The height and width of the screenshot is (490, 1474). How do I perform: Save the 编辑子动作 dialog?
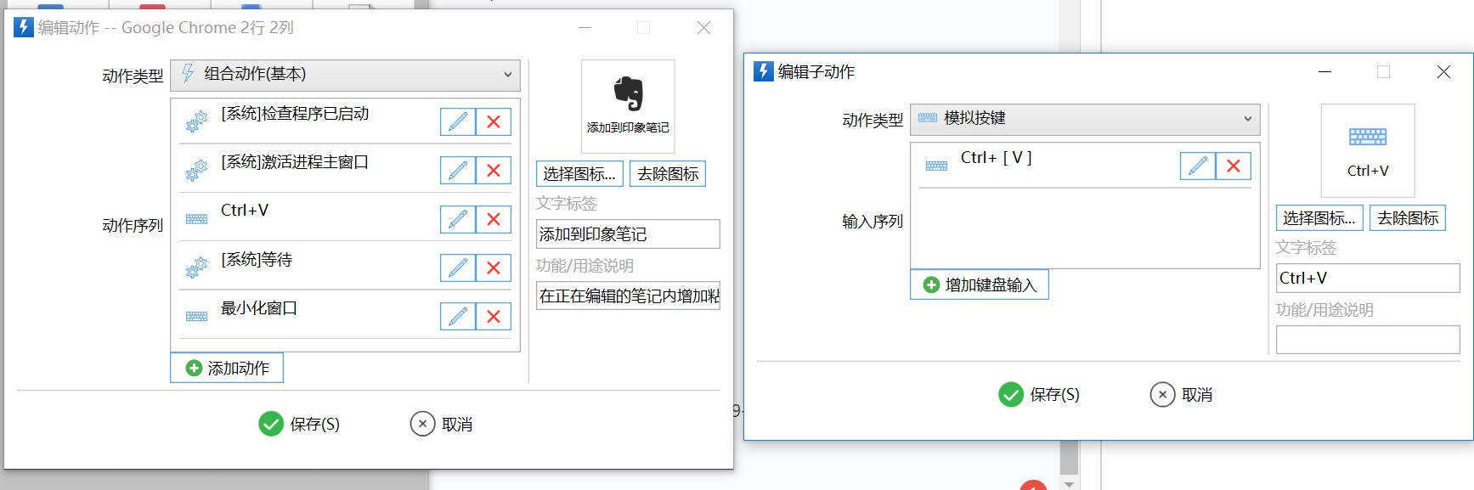click(1039, 395)
